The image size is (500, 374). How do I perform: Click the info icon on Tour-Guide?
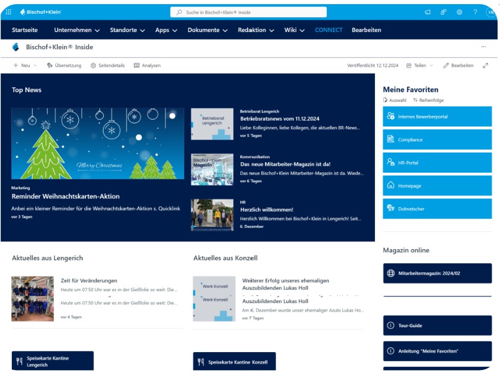click(390, 325)
